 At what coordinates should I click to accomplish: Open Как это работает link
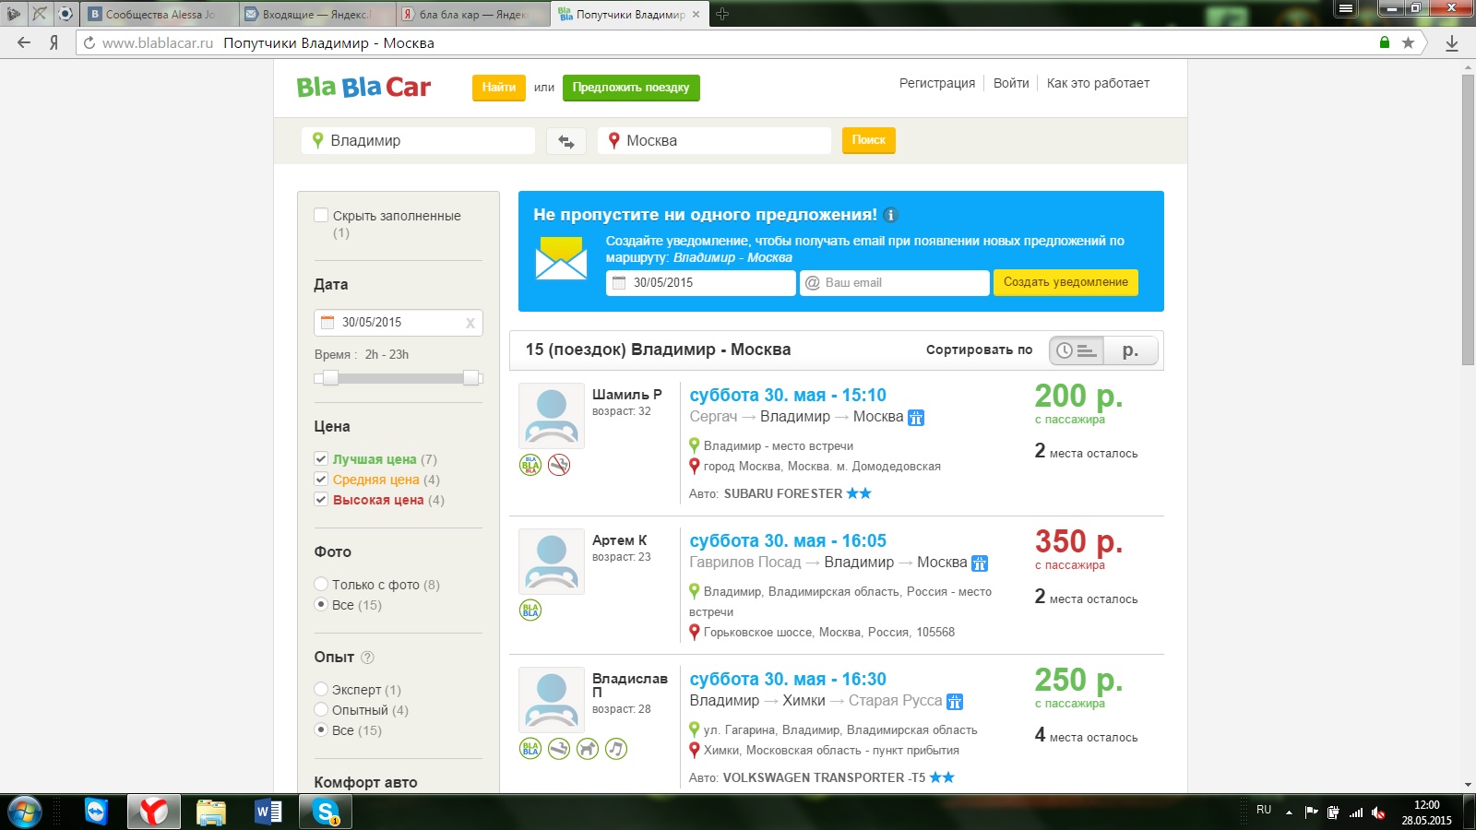tap(1098, 83)
